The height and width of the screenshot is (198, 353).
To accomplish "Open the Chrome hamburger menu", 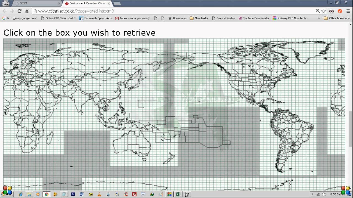I will tap(348, 11).
